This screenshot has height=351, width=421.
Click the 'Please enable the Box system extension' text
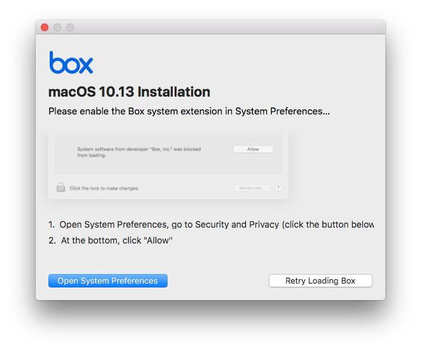click(189, 111)
